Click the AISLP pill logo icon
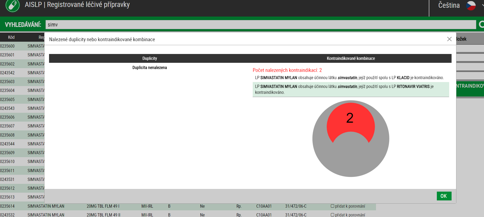The width and height of the screenshot is (484, 217). (x=13, y=5)
